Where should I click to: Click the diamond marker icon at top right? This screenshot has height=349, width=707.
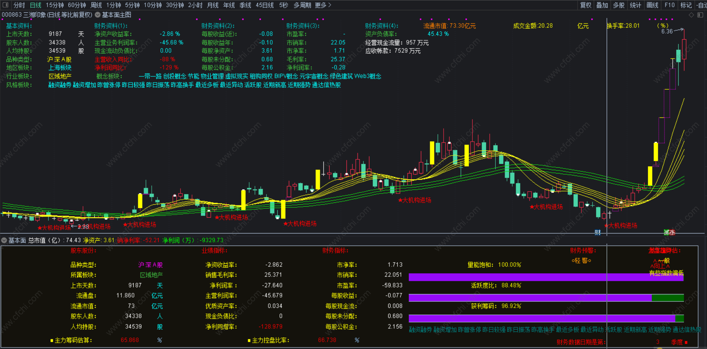[691, 15]
